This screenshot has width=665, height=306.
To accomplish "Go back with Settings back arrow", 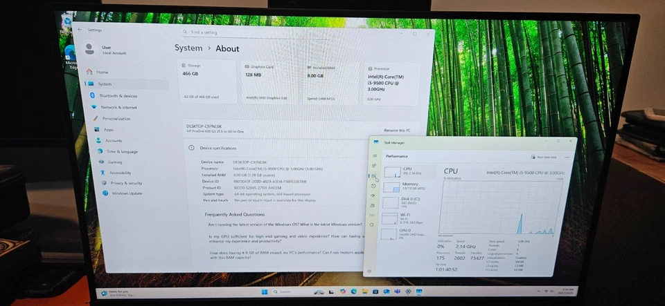I will (x=80, y=30).
